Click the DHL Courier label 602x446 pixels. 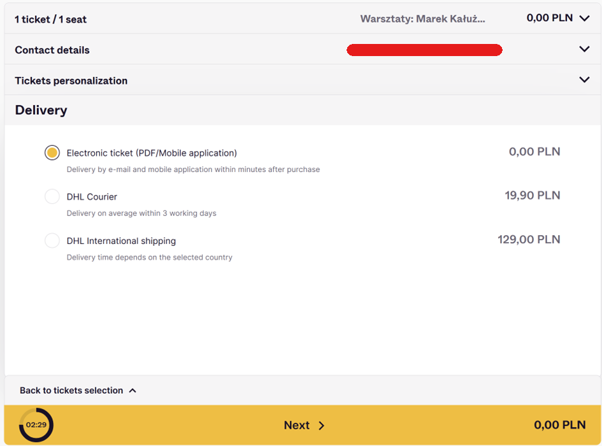point(92,197)
